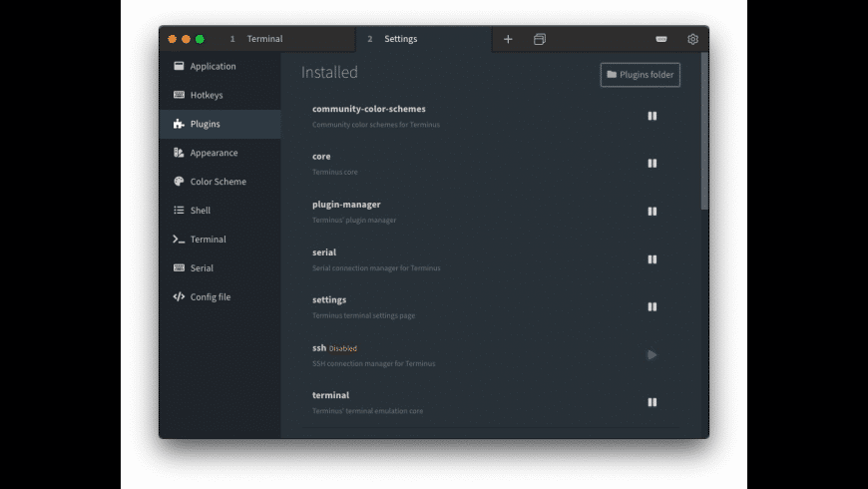Click the serial plugin name

click(324, 251)
